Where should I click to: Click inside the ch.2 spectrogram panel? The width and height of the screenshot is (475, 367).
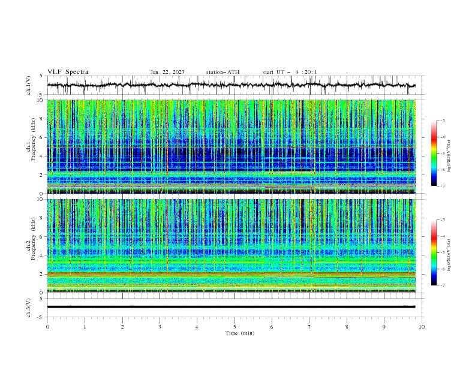coord(231,246)
